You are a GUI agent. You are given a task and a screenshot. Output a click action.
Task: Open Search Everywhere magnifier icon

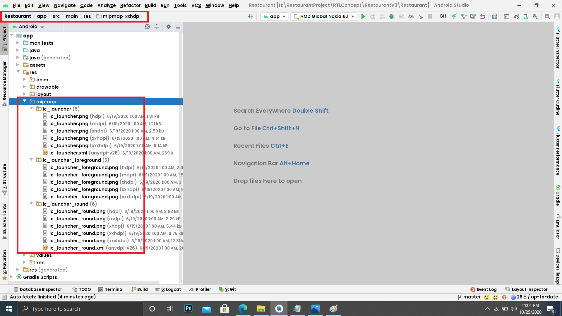click(x=547, y=16)
